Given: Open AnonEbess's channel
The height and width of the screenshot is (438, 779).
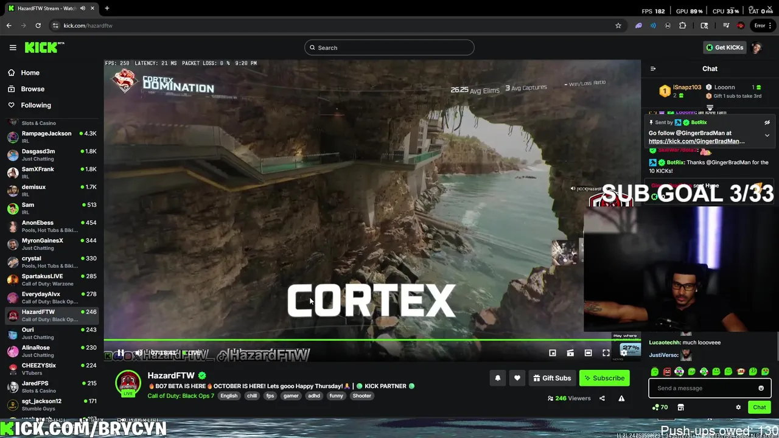Looking at the screenshot, I should [x=52, y=226].
